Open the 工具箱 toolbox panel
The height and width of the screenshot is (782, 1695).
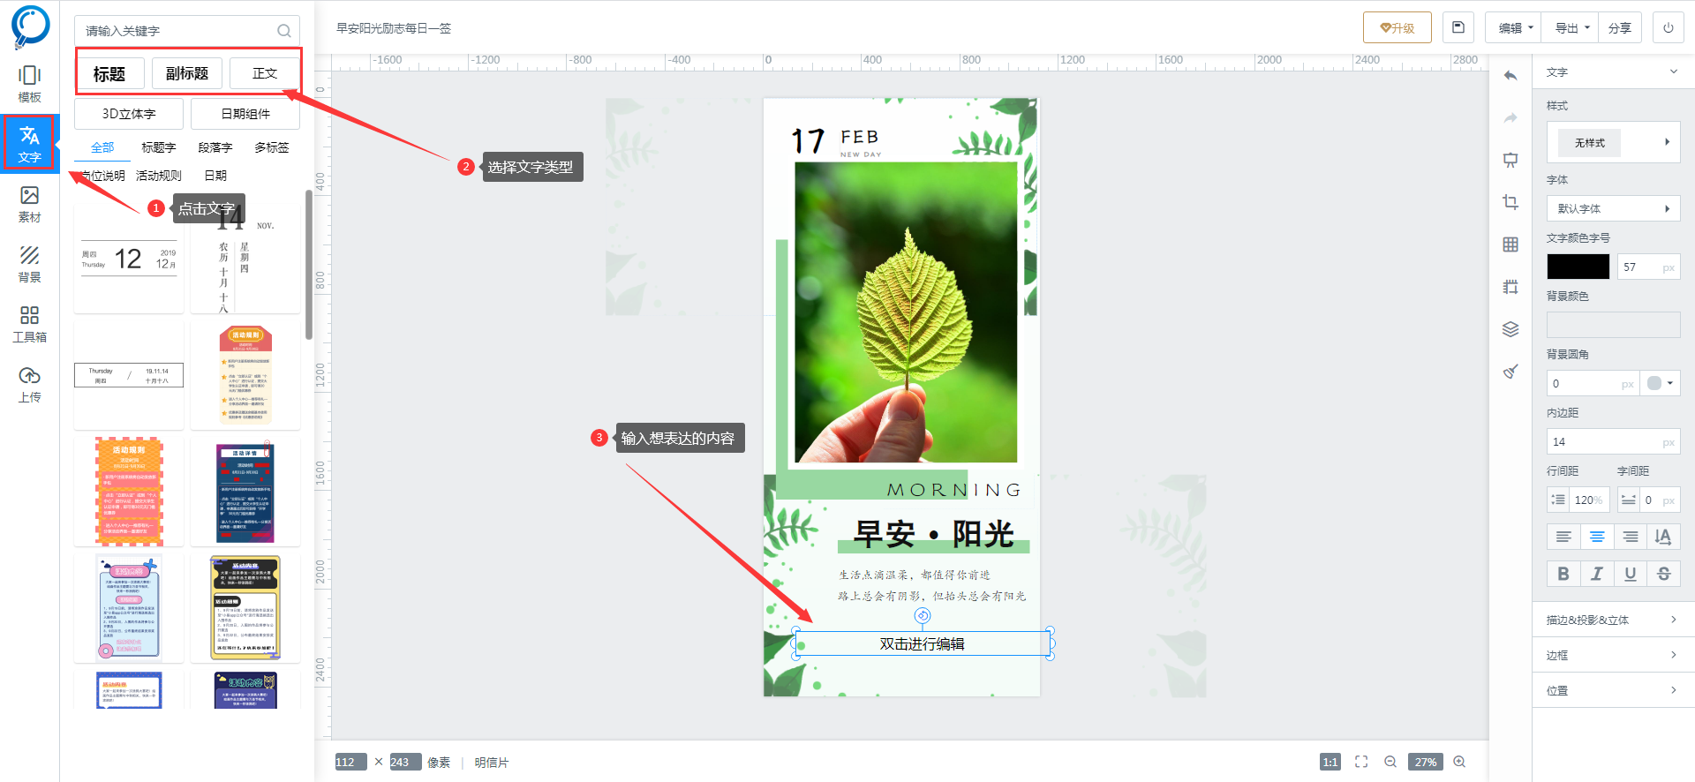[x=30, y=324]
